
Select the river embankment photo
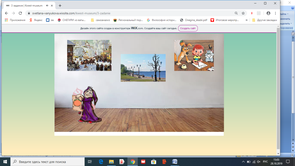pos(143,68)
